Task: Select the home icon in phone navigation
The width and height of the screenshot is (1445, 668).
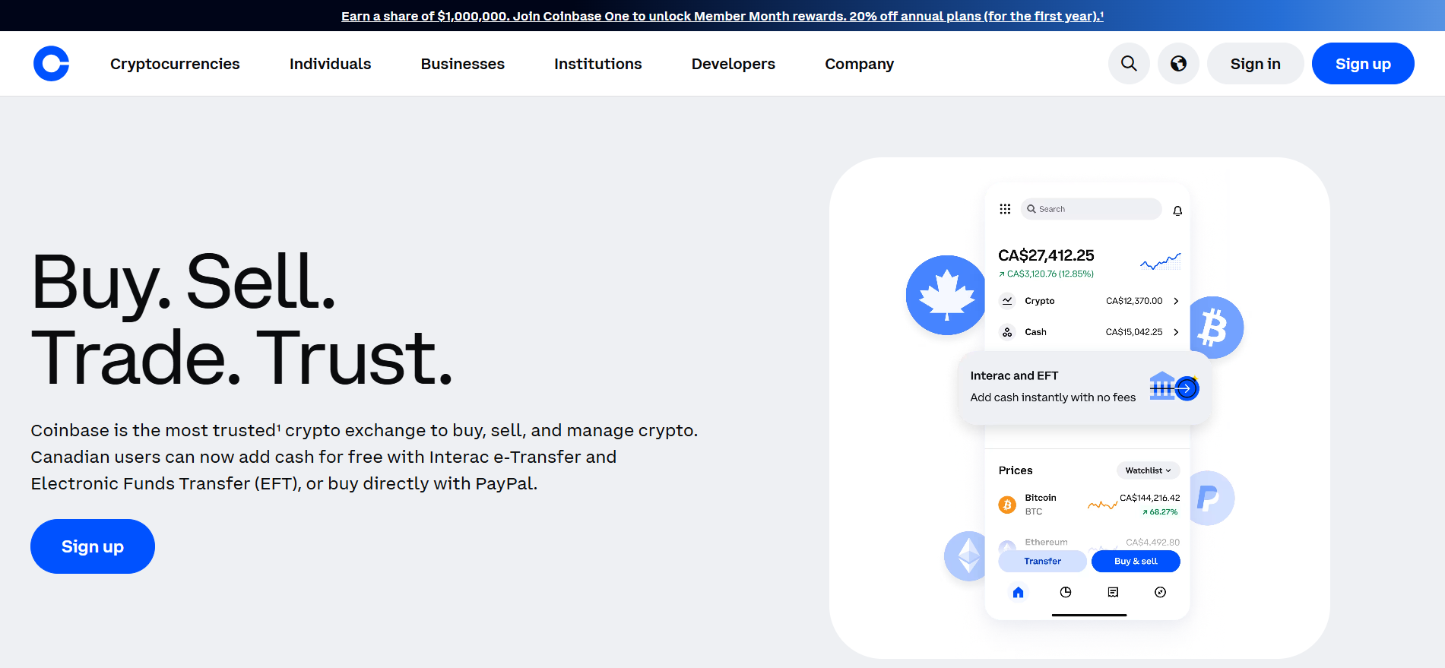Action: [1019, 592]
